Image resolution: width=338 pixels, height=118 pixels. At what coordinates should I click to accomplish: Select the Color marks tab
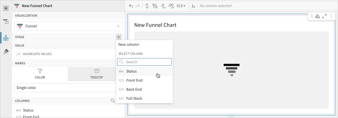40,74
